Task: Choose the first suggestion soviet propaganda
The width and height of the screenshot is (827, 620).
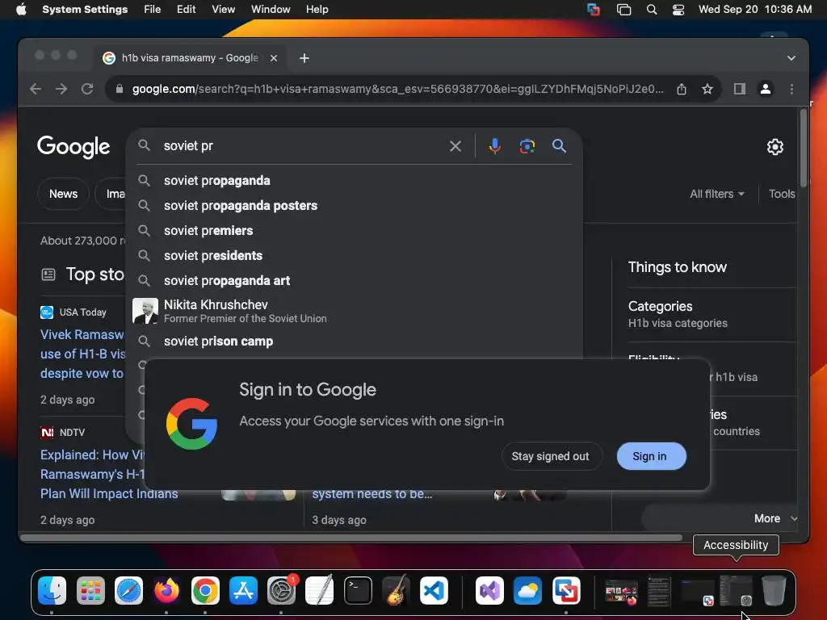Action: click(354, 180)
